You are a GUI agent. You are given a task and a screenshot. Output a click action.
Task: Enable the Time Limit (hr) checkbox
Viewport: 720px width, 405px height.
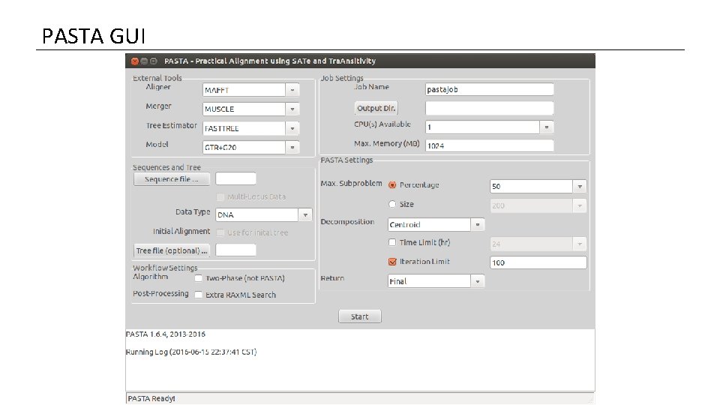tap(392, 242)
